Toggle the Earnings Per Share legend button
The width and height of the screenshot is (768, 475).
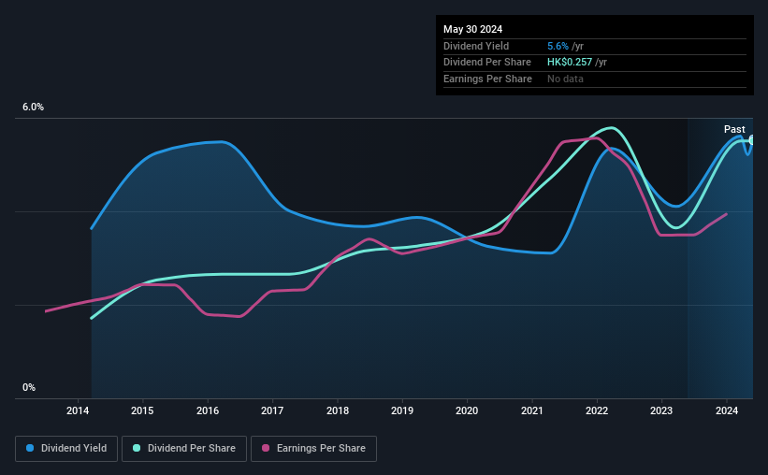(x=313, y=449)
